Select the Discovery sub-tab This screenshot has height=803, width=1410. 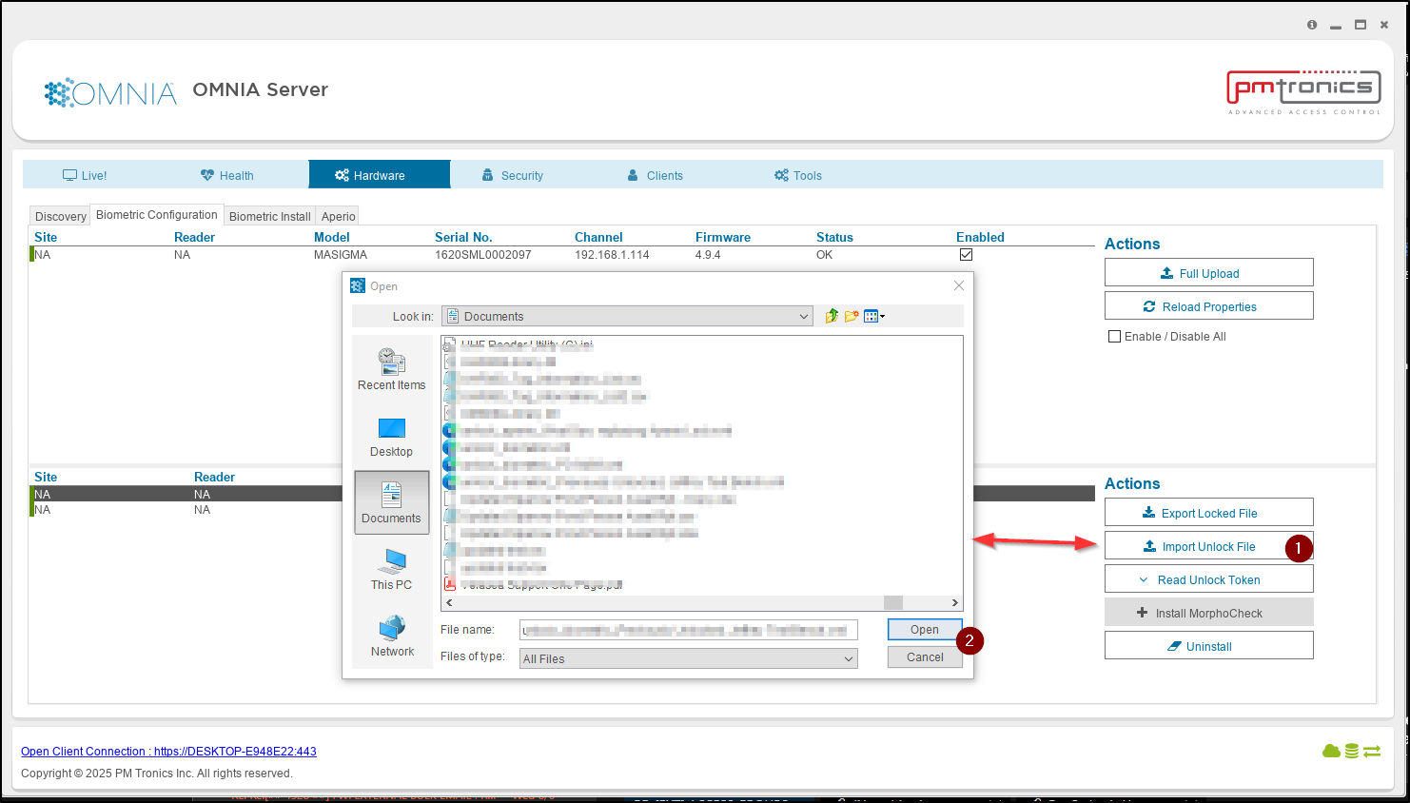coord(60,216)
